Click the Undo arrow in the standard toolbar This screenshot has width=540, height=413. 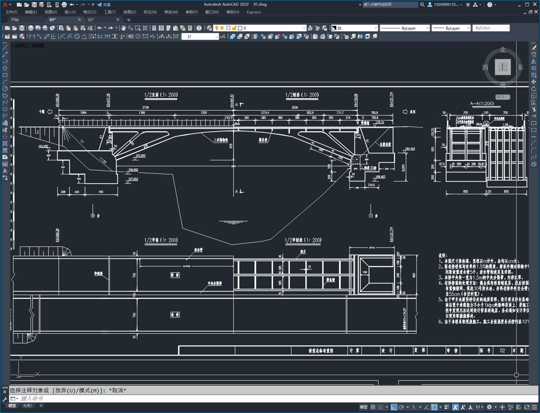(x=100, y=28)
